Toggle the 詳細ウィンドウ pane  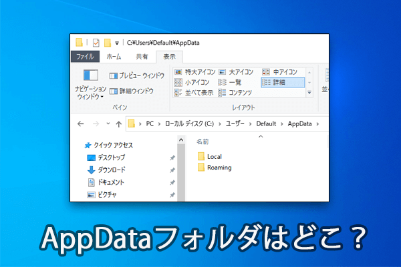click(131, 91)
